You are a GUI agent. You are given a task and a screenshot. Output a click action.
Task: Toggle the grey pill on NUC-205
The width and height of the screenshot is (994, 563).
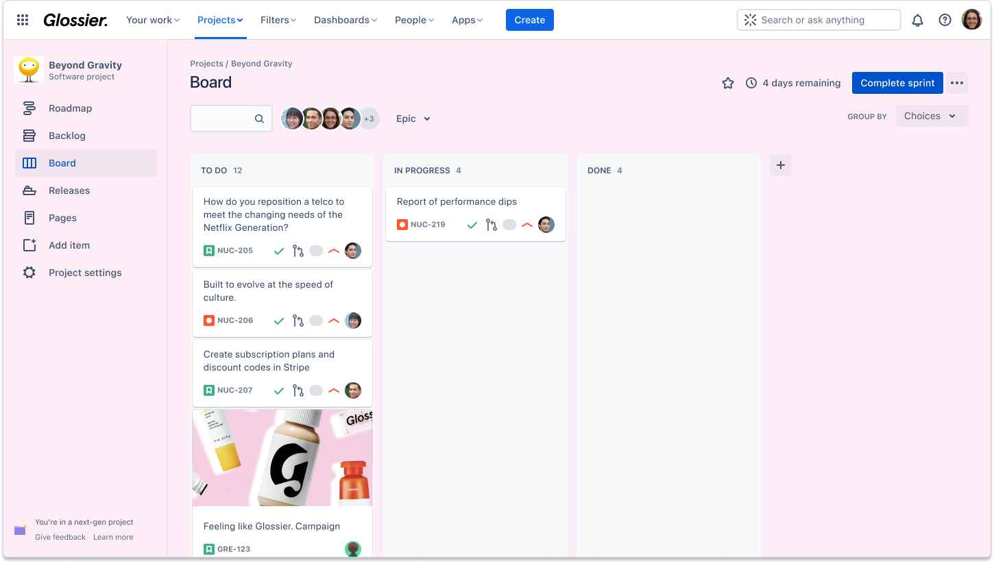(x=316, y=251)
